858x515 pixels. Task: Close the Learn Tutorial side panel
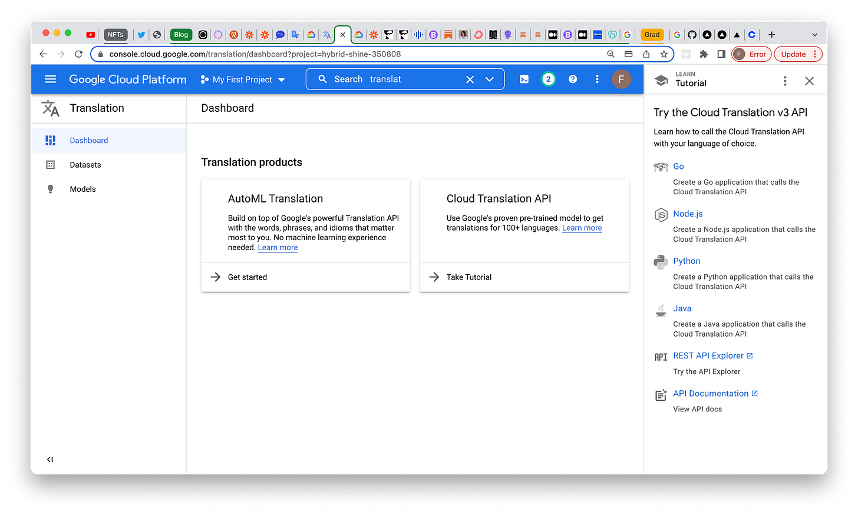810,81
